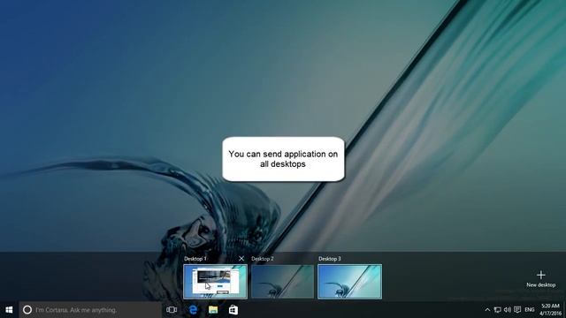Close Desktop 1 with the X
Screen dimensions: 566x318
point(241,259)
